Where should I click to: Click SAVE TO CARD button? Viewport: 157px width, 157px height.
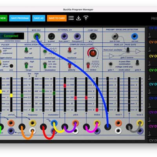click(57, 18)
